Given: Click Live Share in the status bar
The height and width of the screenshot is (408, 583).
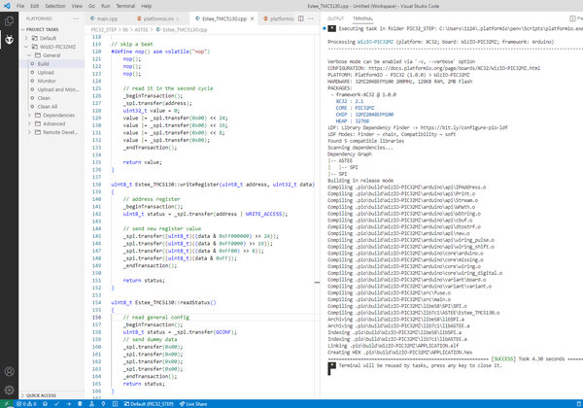Looking at the screenshot, I should coord(193,404).
